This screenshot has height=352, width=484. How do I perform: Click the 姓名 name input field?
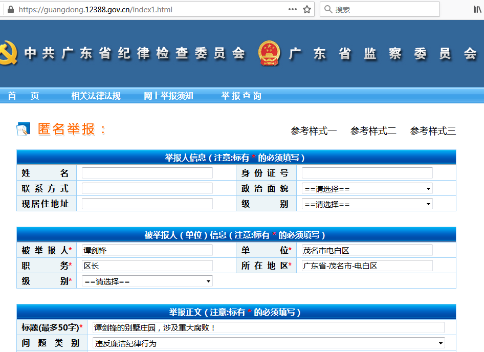[147, 173]
